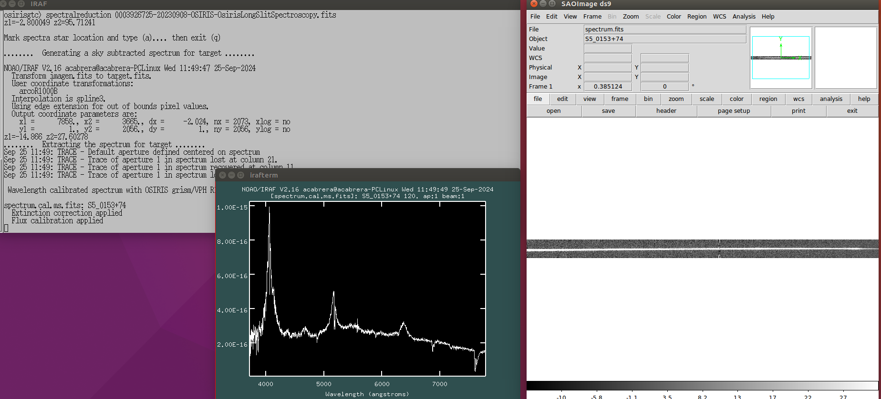Screen dimensions: 881x399
Task: Click the ds9 panner thumbnail
Action: click(781, 58)
